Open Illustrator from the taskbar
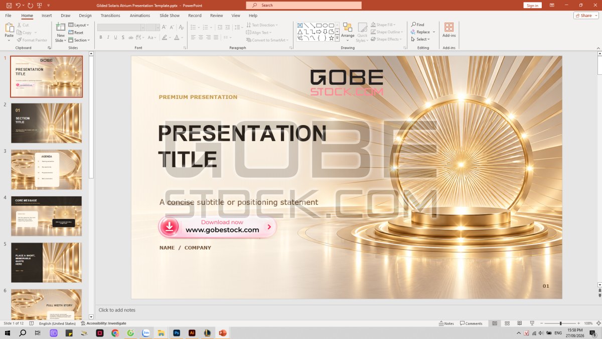This screenshot has width=602, height=339. click(192, 333)
